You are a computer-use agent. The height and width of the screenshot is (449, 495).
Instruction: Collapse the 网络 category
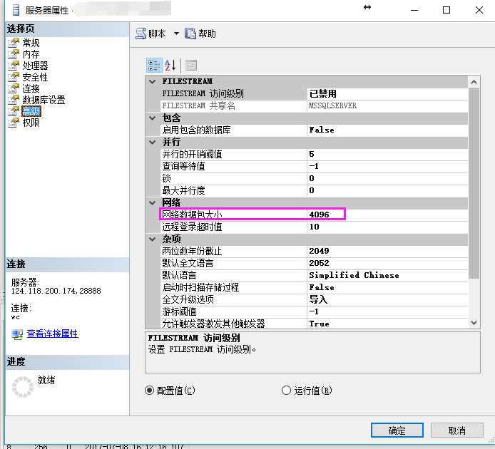point(153,202)
